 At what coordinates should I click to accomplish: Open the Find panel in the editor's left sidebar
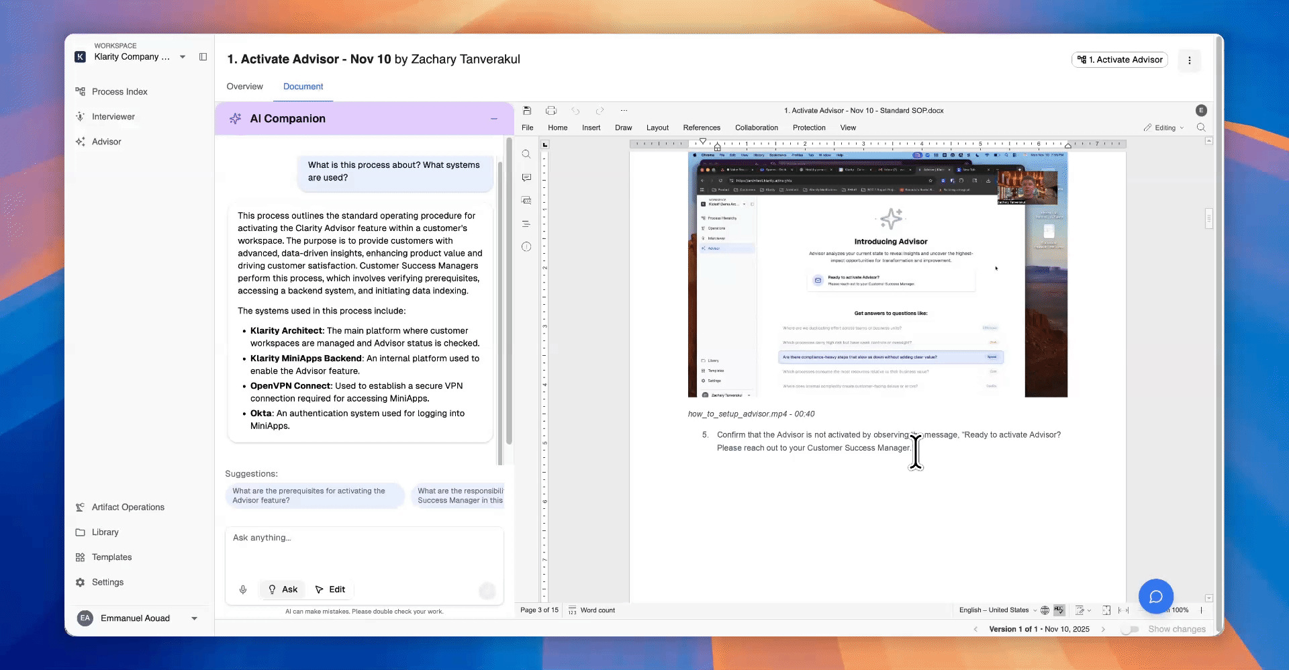coord(526,154)
